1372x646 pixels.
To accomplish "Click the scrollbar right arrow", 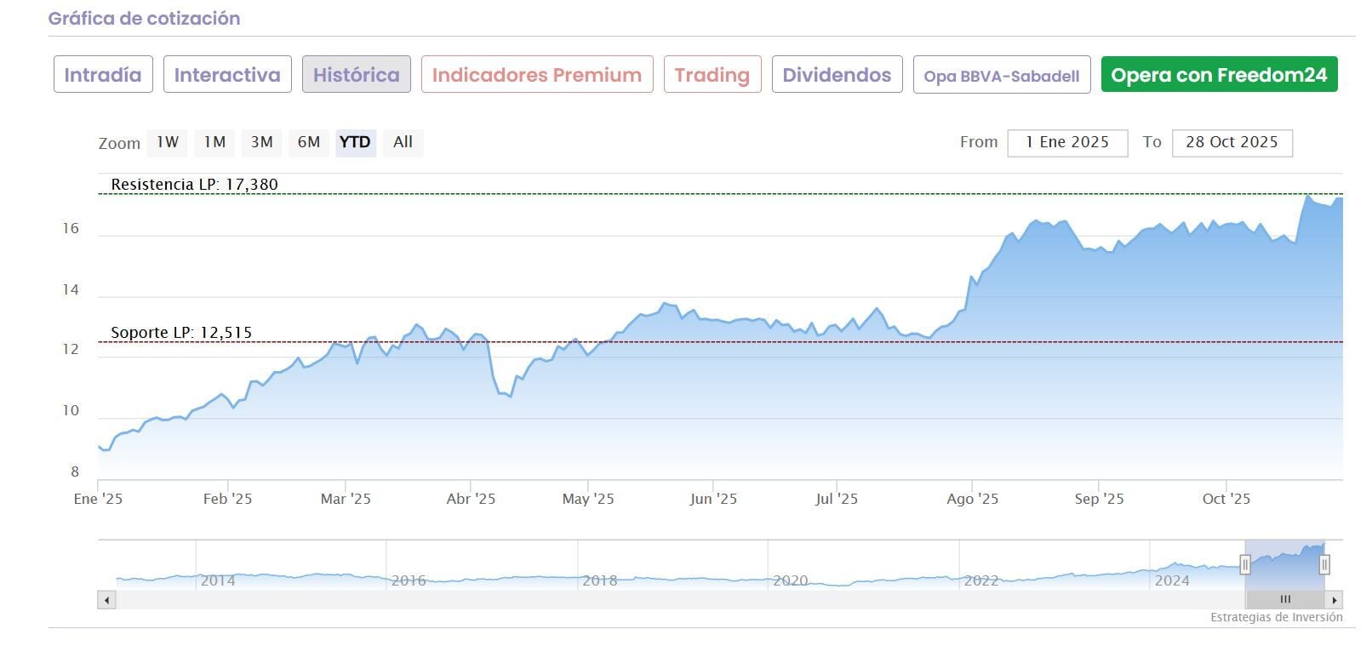I will 1334,600.
